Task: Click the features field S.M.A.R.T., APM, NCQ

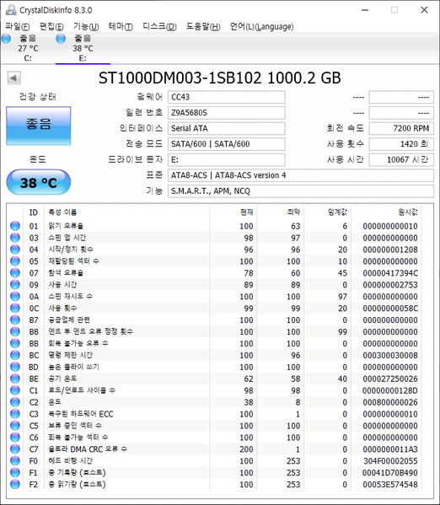Action: (x=301, y=191)
